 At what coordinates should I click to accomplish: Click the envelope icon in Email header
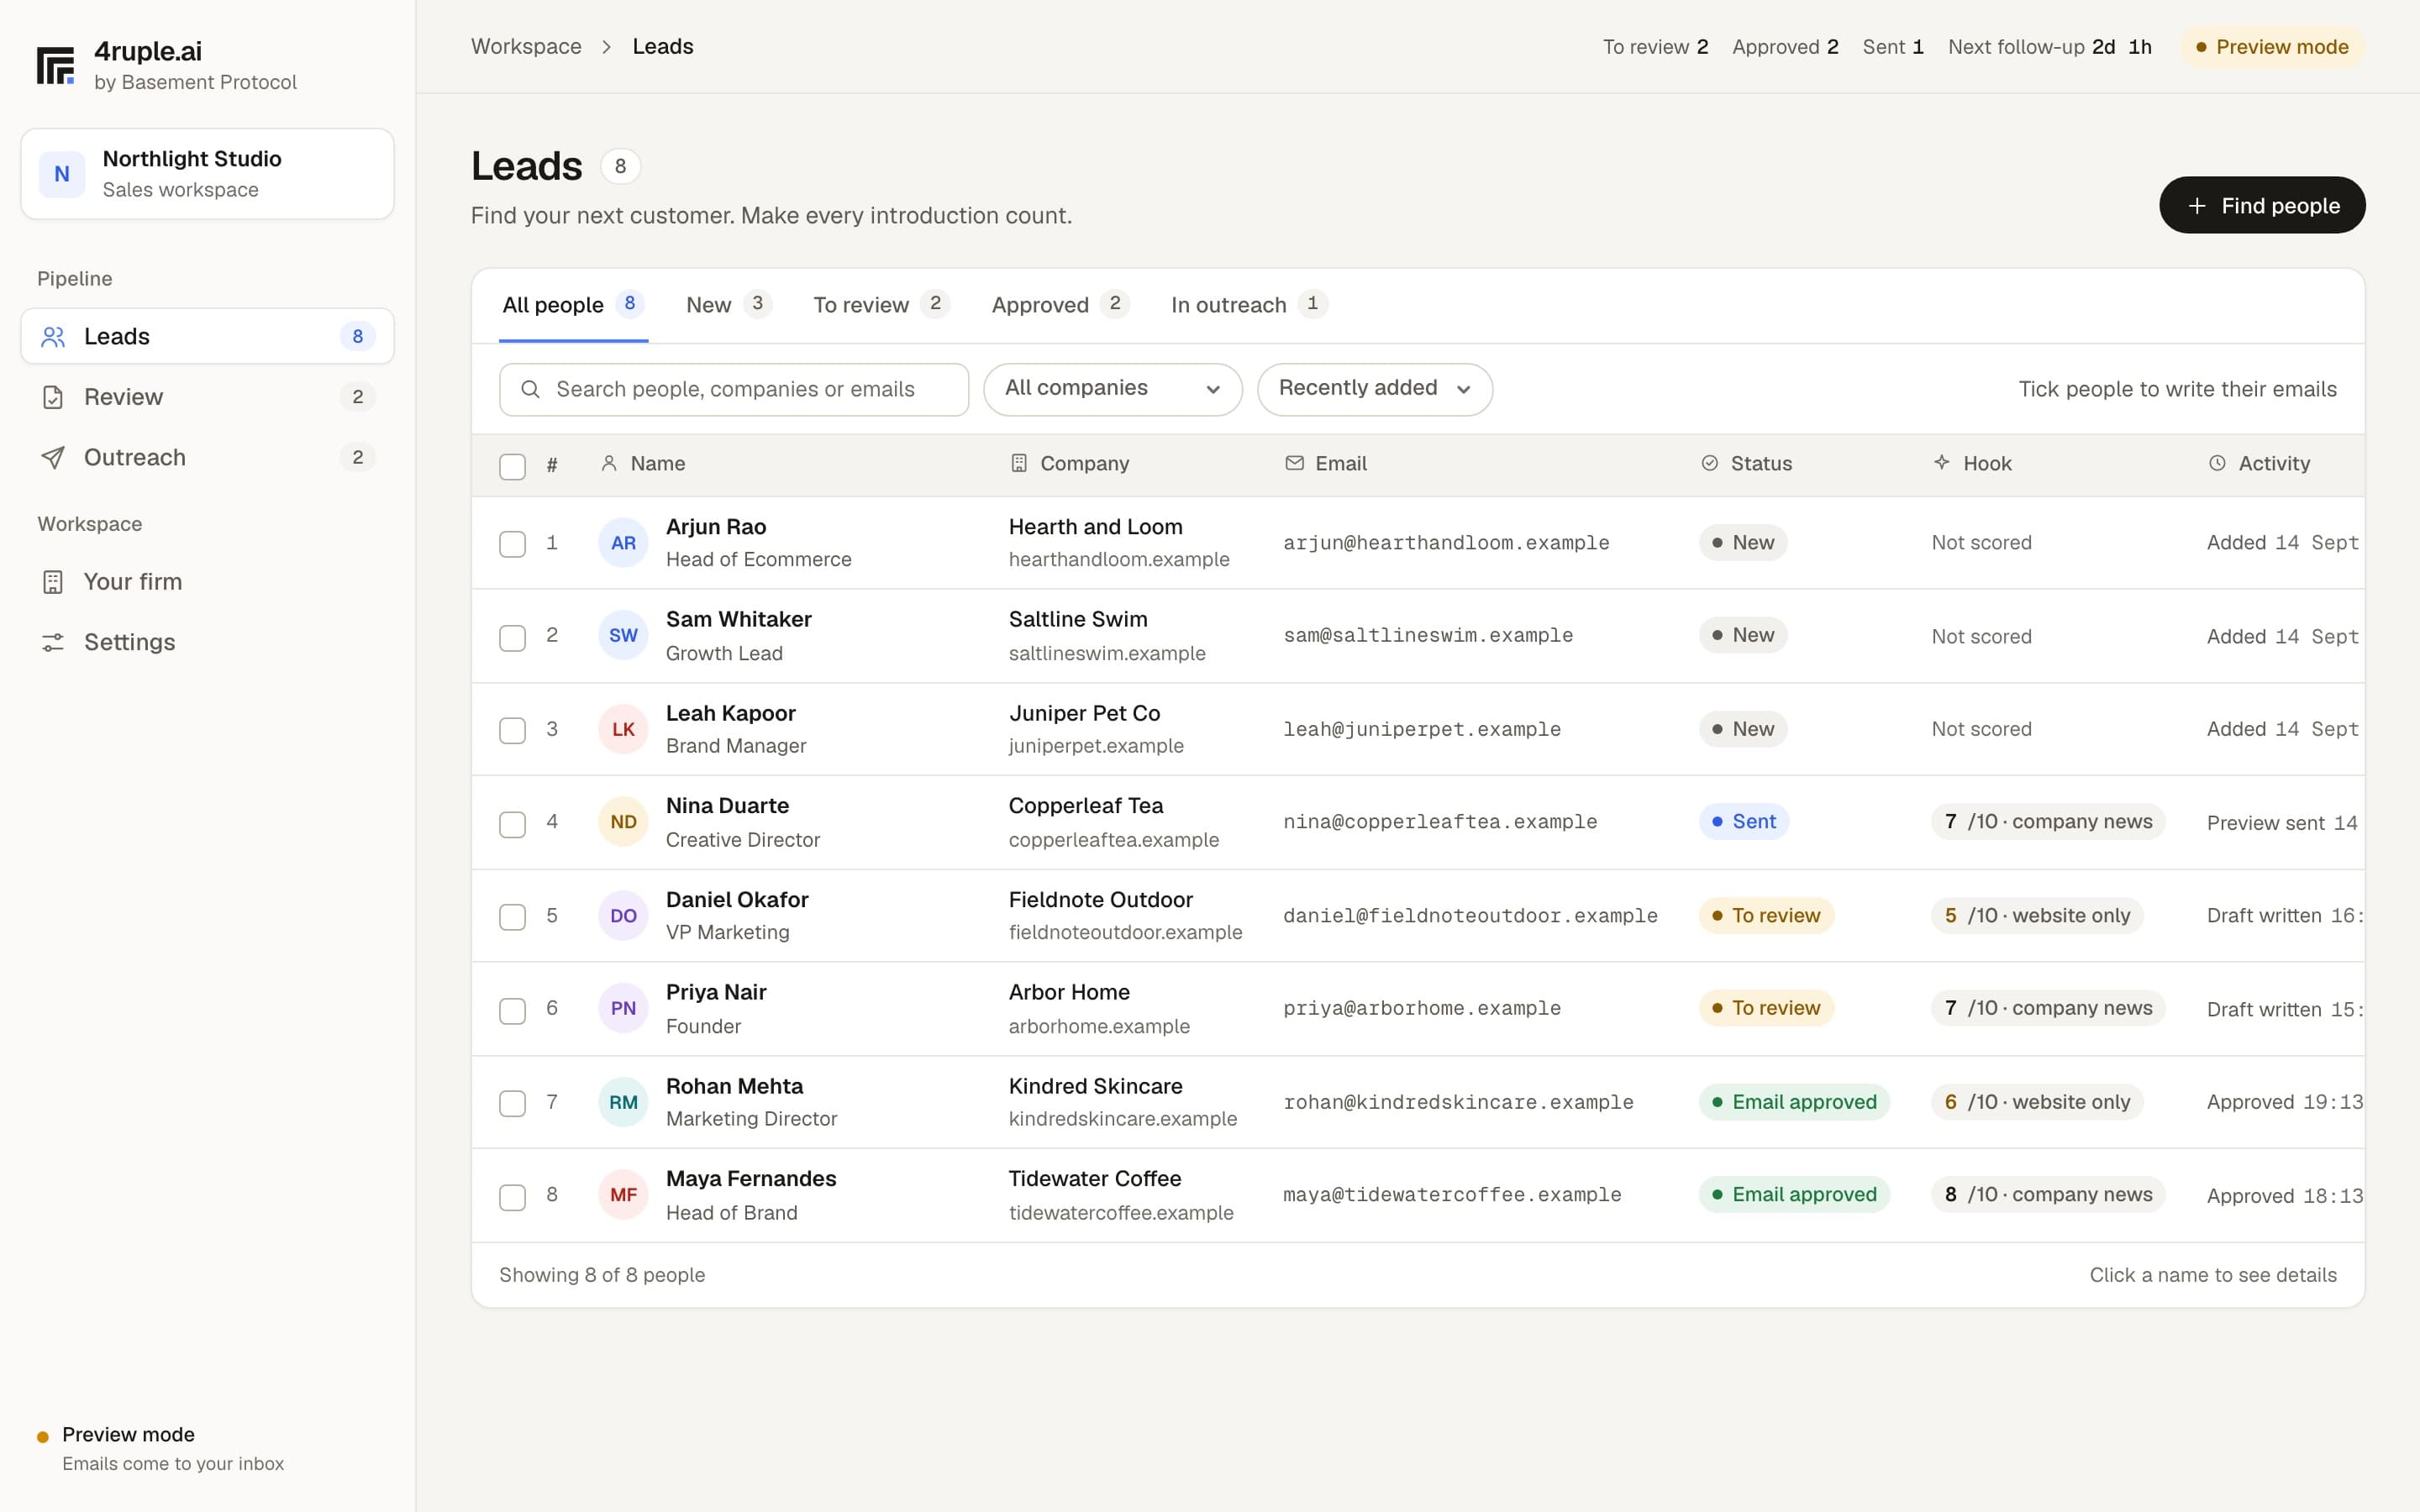pyautogui.click(x=1294, y=463)
